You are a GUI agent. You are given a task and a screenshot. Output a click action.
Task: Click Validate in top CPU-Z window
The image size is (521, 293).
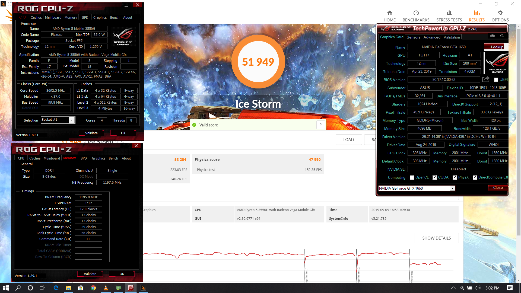point(91,133)
